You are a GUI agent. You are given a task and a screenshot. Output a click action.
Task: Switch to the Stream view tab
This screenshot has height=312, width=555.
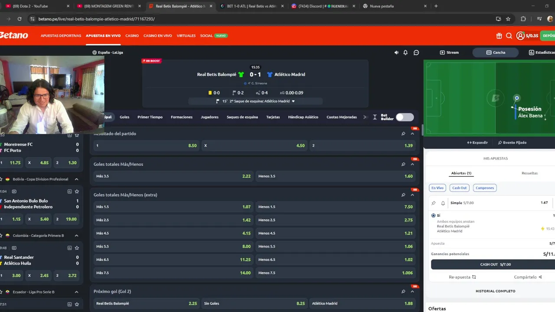point(449,52)
